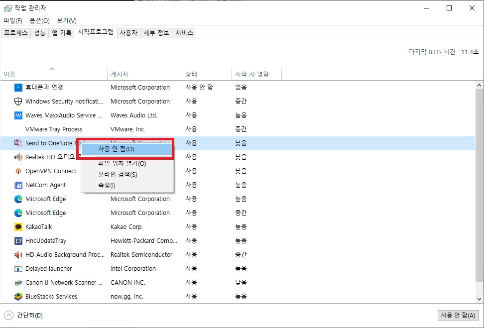Switch to the 사용자 tab

click(128, 33)
